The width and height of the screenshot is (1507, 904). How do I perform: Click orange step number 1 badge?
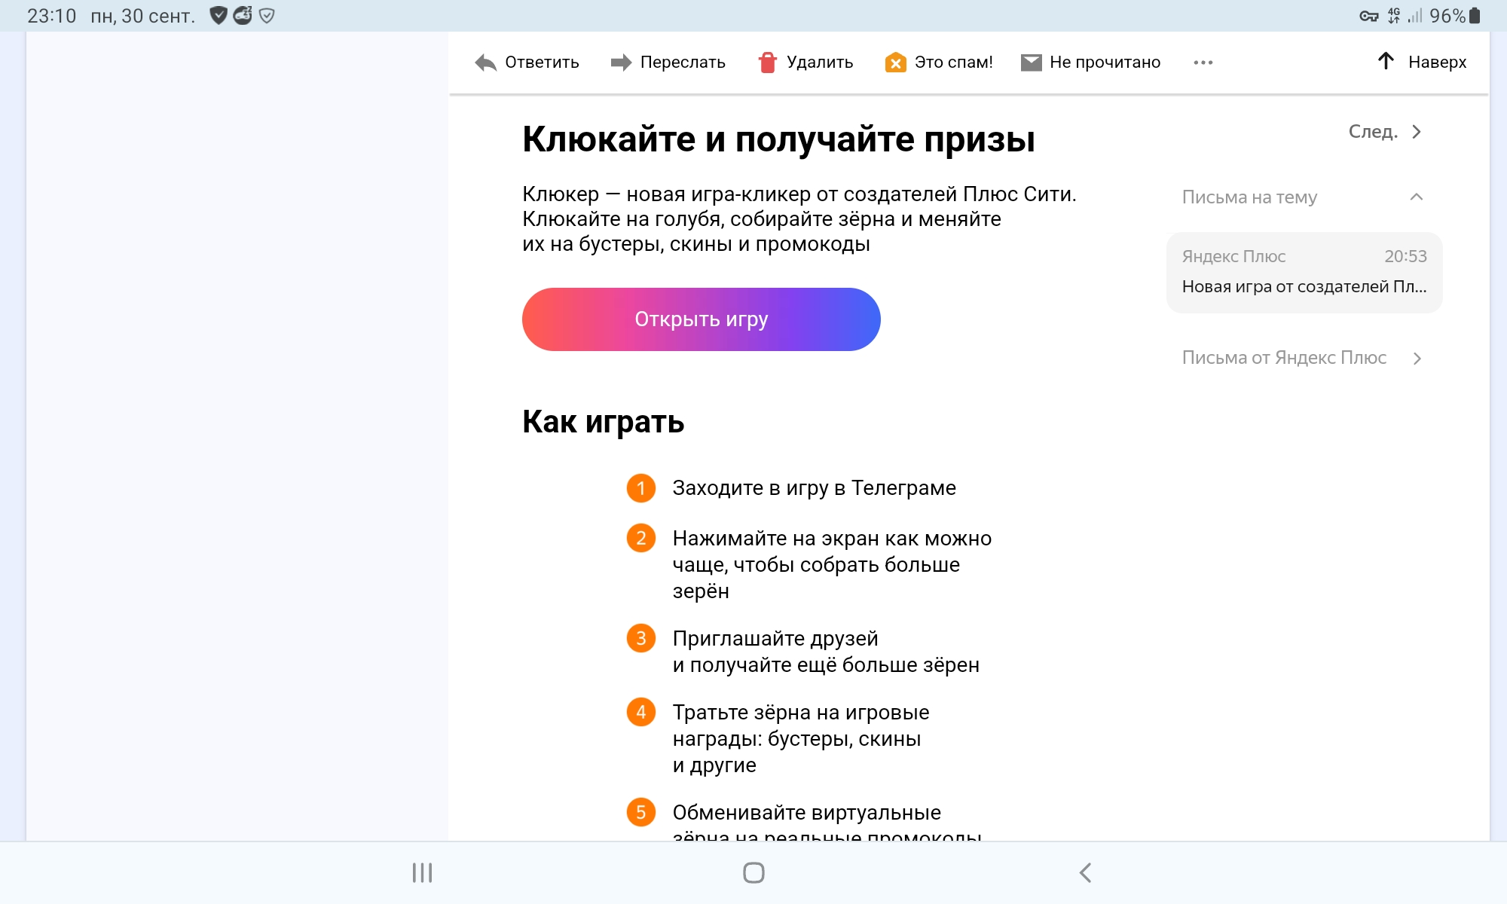point(641,488)
